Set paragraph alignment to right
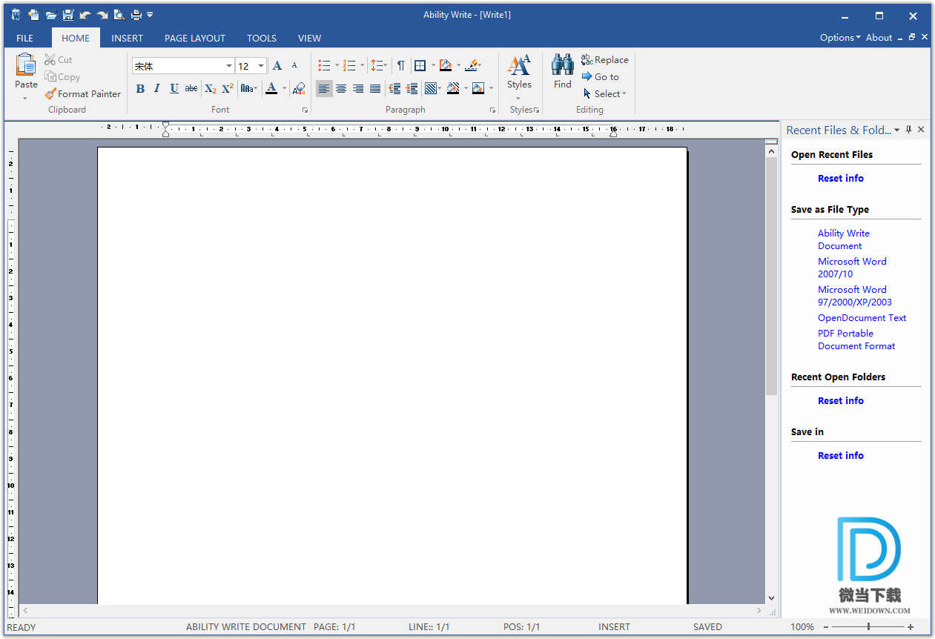The image size is (935, 639). (358, 89)
